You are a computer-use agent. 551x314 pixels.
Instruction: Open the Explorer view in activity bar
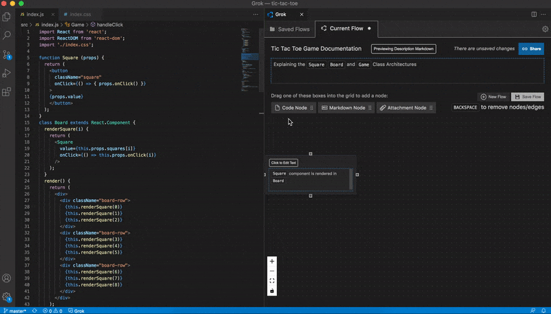coord(7,16)
